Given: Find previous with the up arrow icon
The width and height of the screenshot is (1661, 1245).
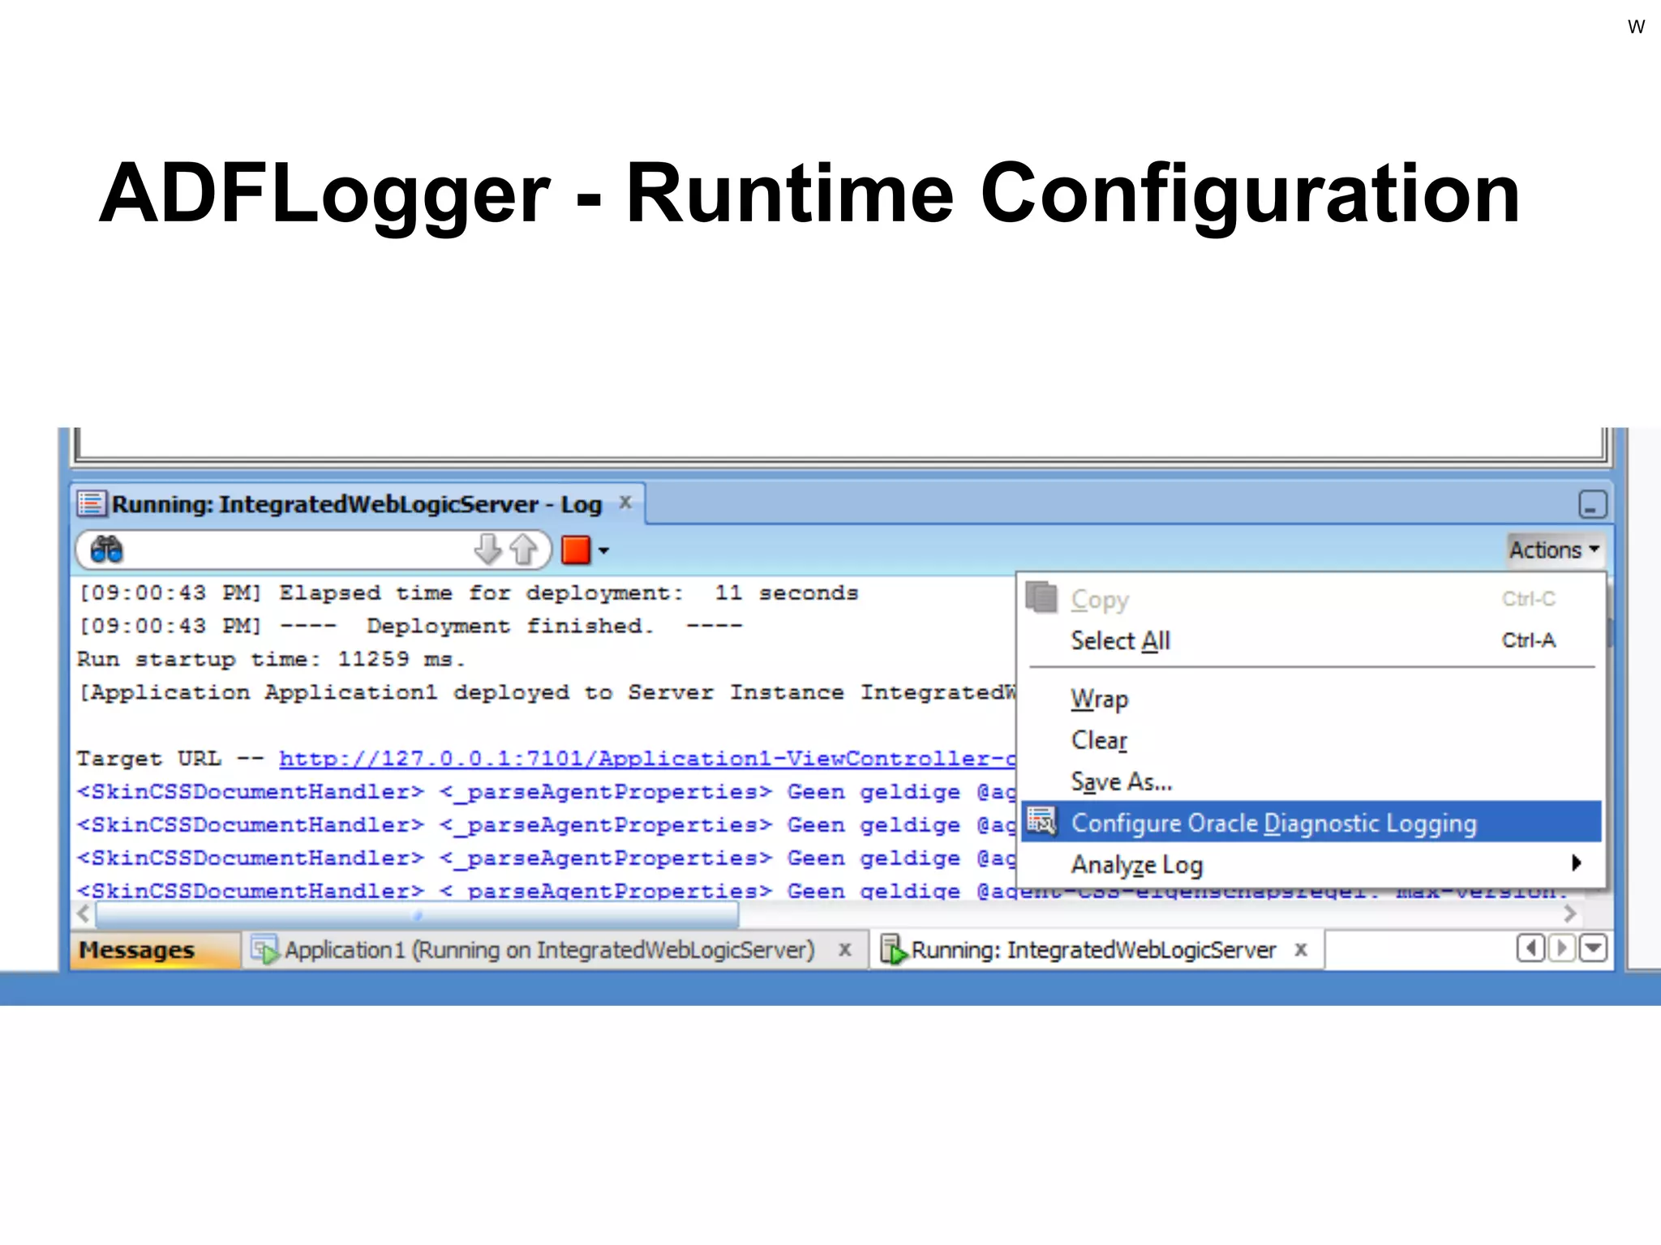Looking at the screenshot, I should [x=524, y=550].
